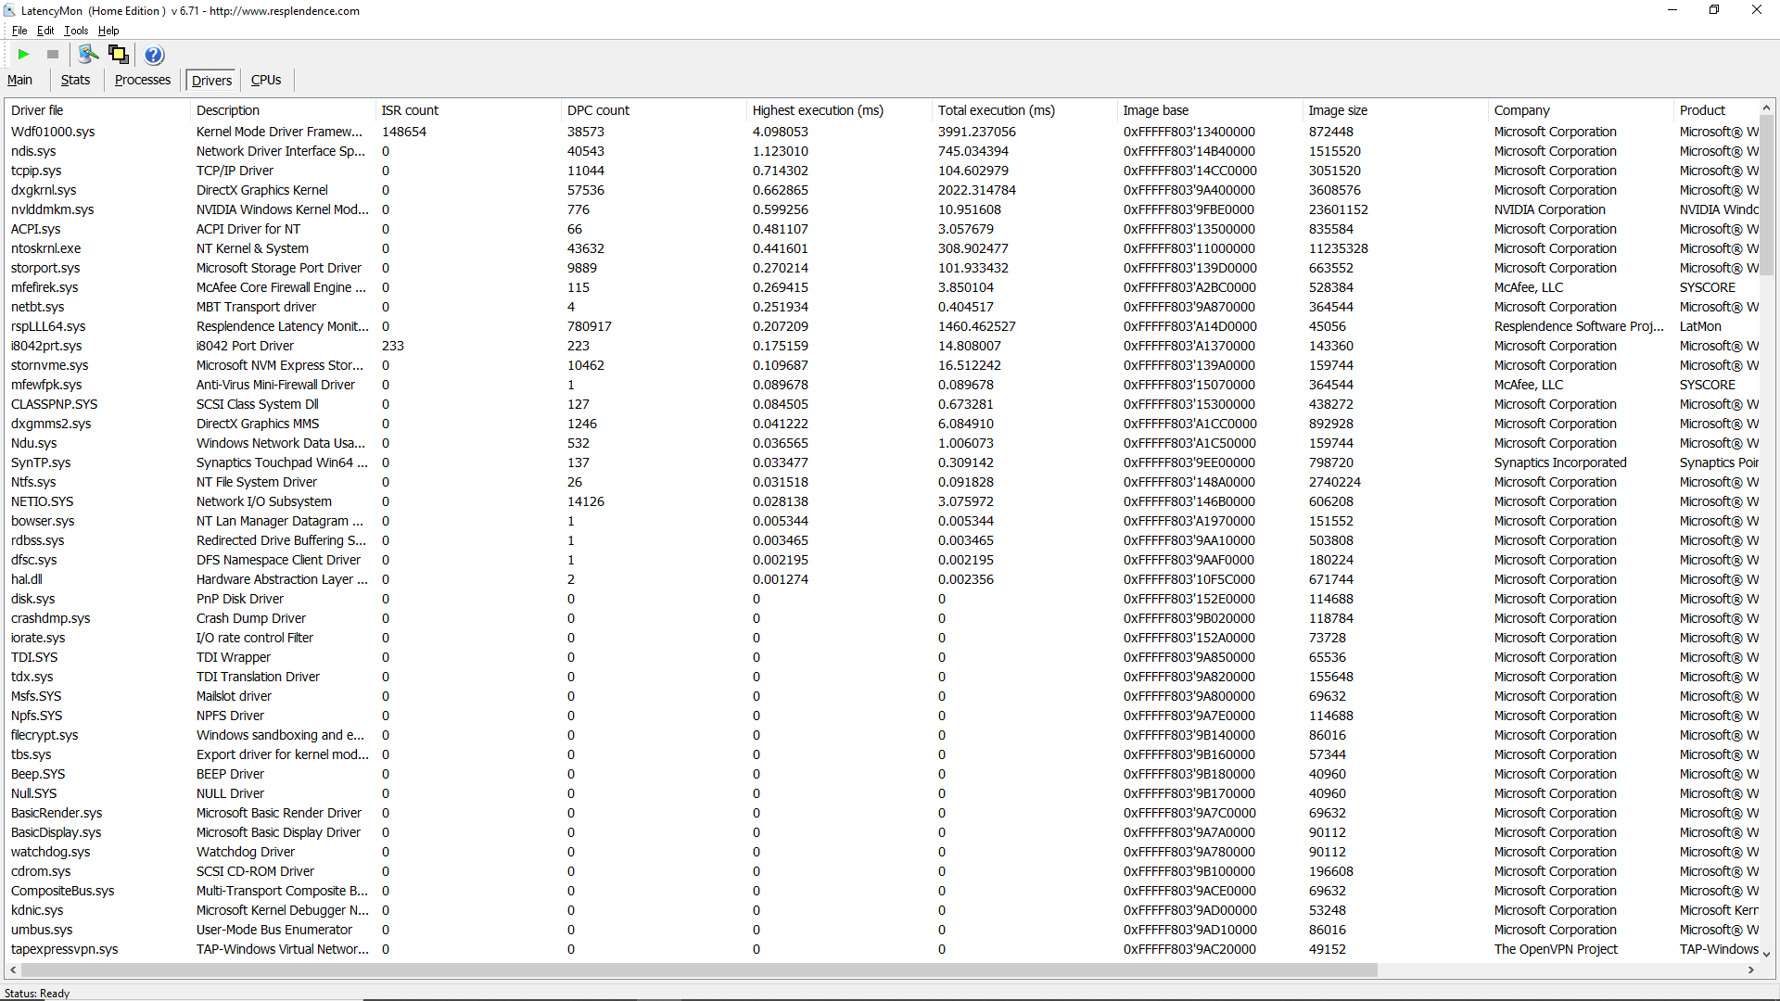Click the LatencyMon app icon in title bar
This screenshot has height=1001, width=1780.
(9, 10)
